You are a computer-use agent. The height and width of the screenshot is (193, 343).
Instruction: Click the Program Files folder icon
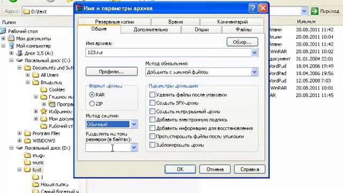coord(27,133)
